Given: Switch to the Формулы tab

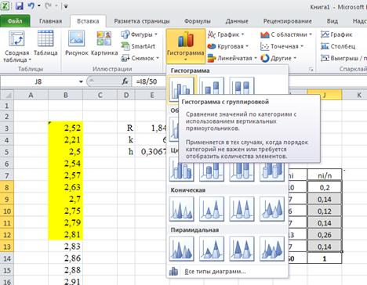Looking at the screenshot, I should tap(198, 21).
